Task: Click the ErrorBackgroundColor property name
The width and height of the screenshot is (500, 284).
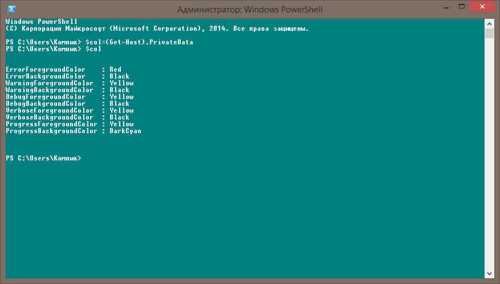Action: pos(46,76)
